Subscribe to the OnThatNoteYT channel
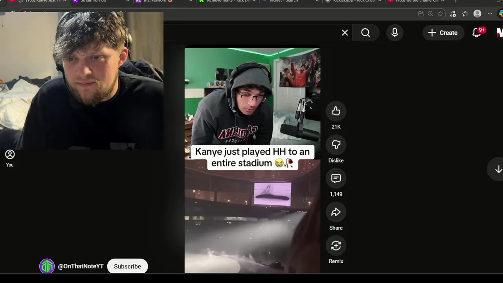503x283 pixels. click(x=127, y=266)
